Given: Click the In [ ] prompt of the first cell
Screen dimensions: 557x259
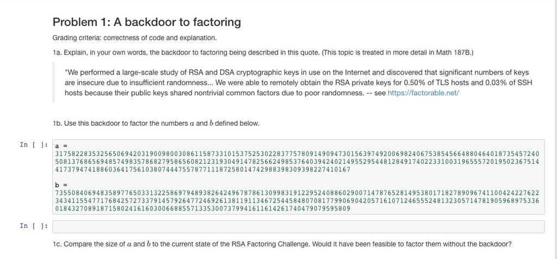Looking at the screenshot, I should pyautogui.click(x=34, y=145).
